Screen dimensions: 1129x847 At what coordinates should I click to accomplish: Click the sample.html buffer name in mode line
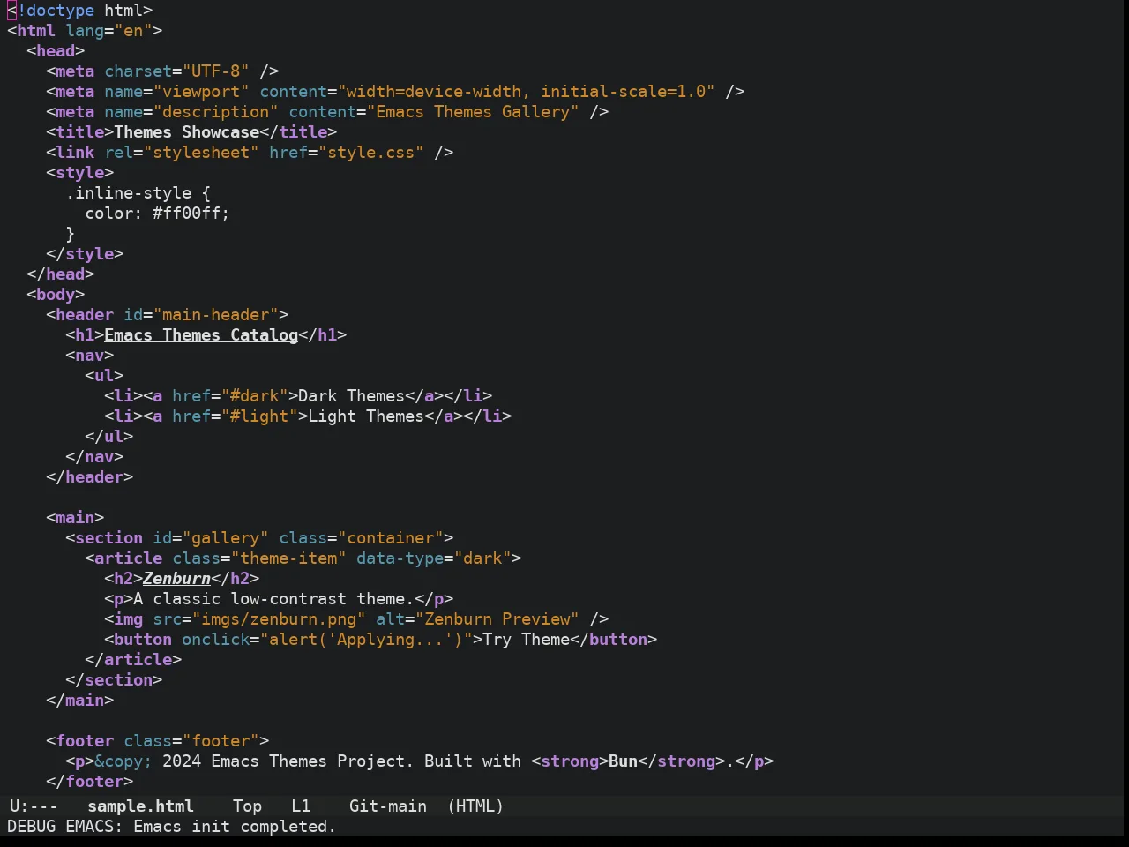click(x=140, y=806)
